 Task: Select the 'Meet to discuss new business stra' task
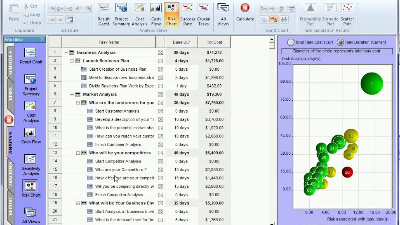(121, 77)
